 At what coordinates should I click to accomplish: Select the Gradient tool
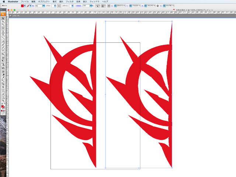[x=3, y=74]
